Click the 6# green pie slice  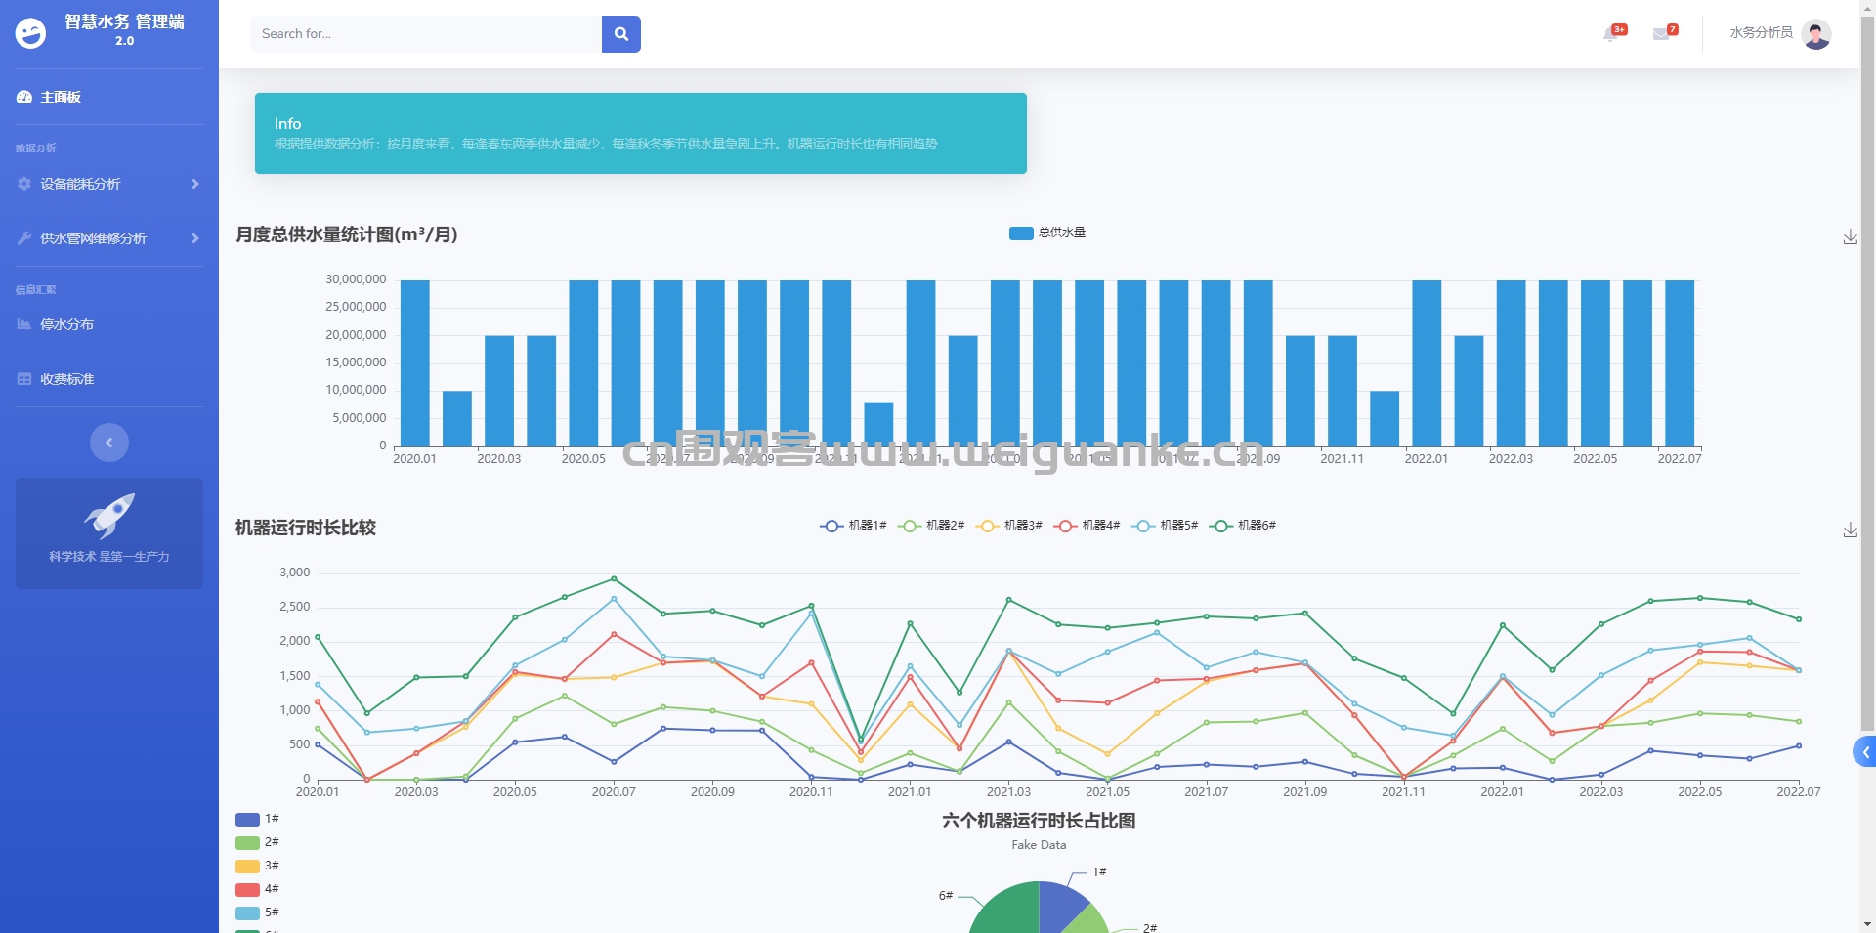tap(1006, 911)
